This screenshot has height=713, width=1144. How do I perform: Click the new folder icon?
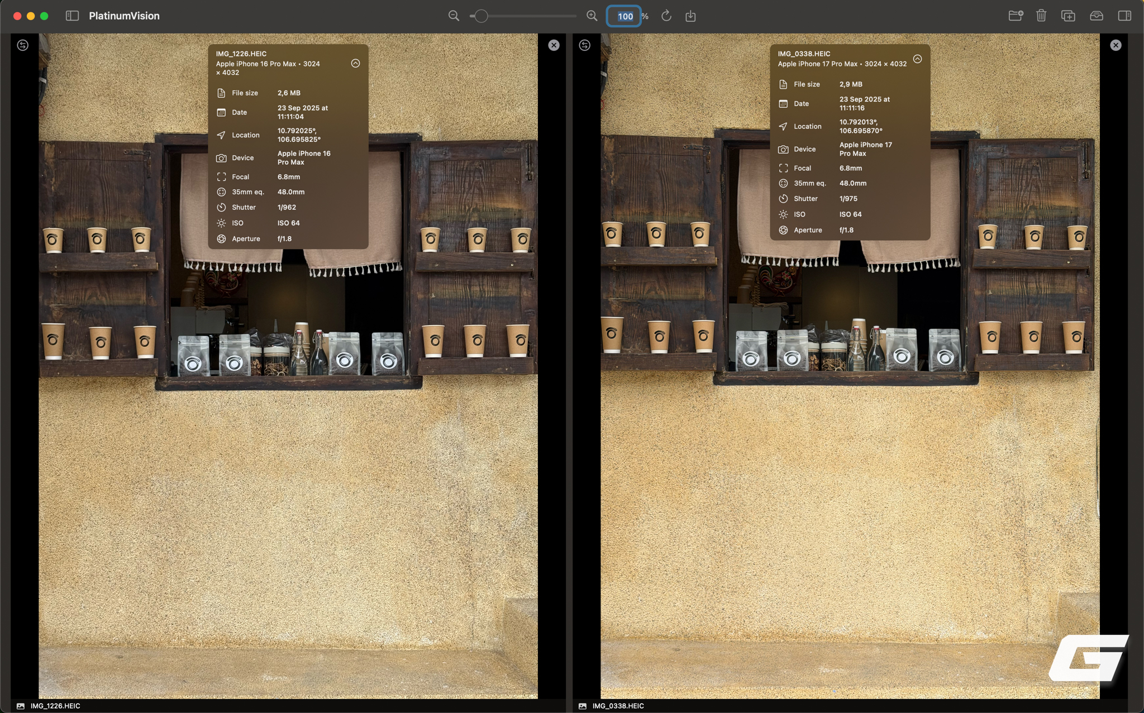(x=1016, y=16)
